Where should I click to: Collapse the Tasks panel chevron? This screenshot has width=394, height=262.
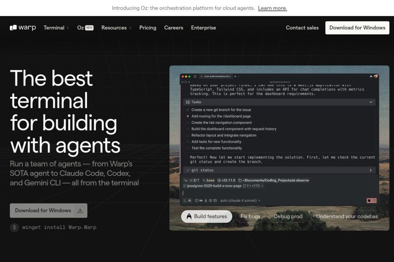[x=371, y=102]
